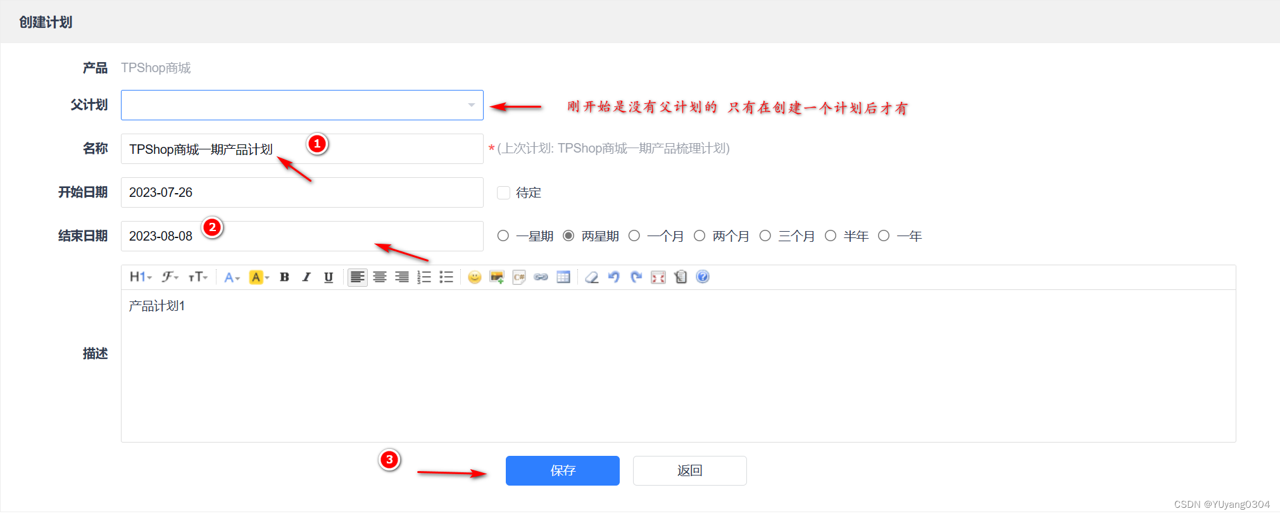
Task: Select the 三个月 radio option
Action: point(765,236)
